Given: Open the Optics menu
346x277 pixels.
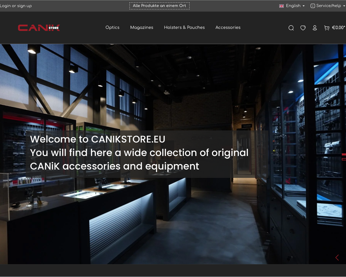Looking at the screenshot, I should point(112,27).
